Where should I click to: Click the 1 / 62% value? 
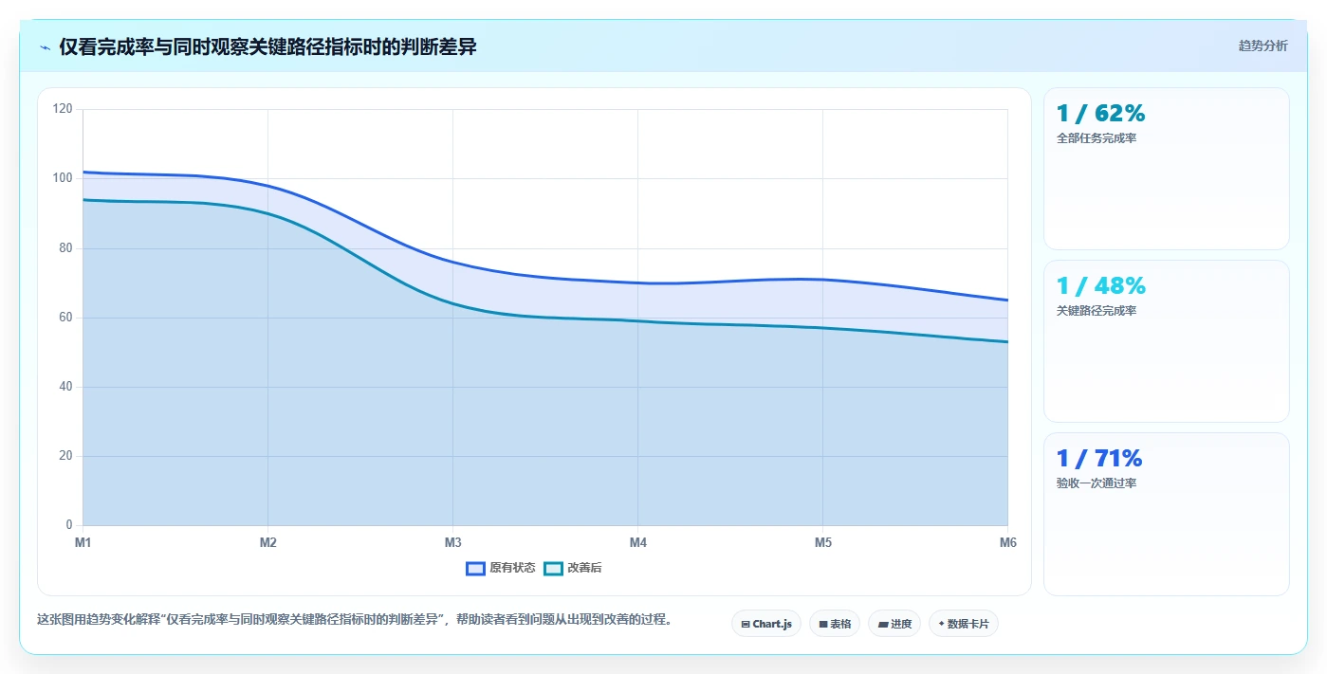click(x=1100, y=114)
